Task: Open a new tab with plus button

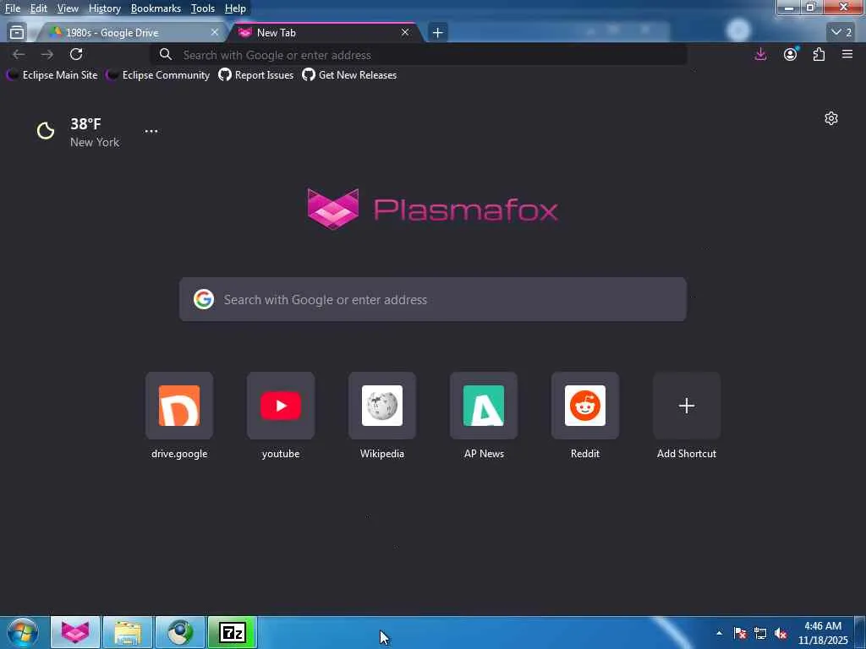Action: (437, 33)
